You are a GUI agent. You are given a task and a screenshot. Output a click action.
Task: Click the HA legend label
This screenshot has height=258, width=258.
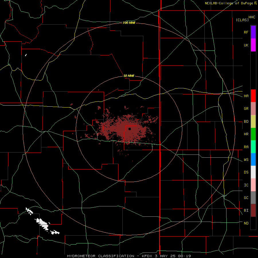pyautogui.click(x=246, y=96)
